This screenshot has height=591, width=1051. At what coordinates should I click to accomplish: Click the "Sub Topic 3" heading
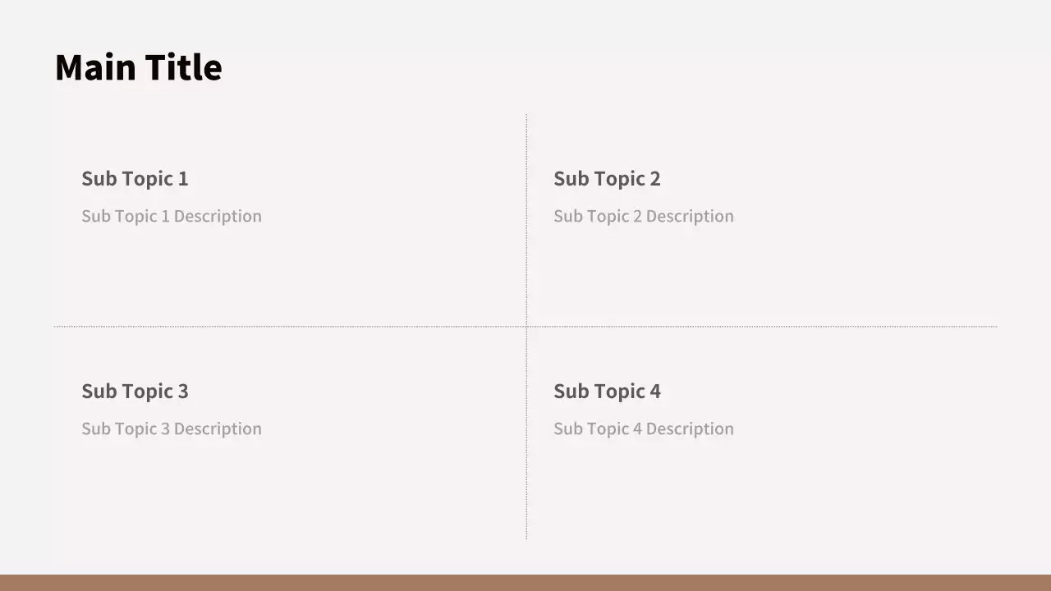pos(135,392)
